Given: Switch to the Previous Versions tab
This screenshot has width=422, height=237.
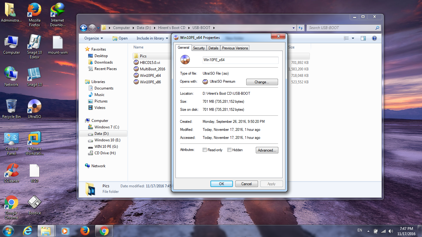Looking at the screenshot, I should tap(235, 48).
